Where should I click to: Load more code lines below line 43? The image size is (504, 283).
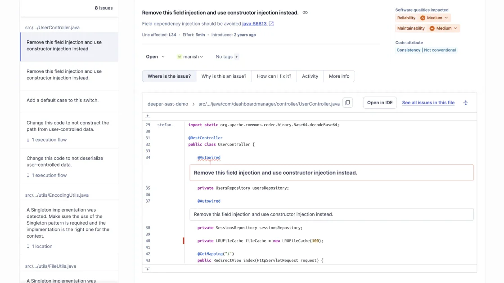tap(148, 268)
